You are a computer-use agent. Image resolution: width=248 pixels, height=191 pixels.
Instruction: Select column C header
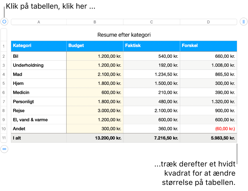click(x=152, y=22)
